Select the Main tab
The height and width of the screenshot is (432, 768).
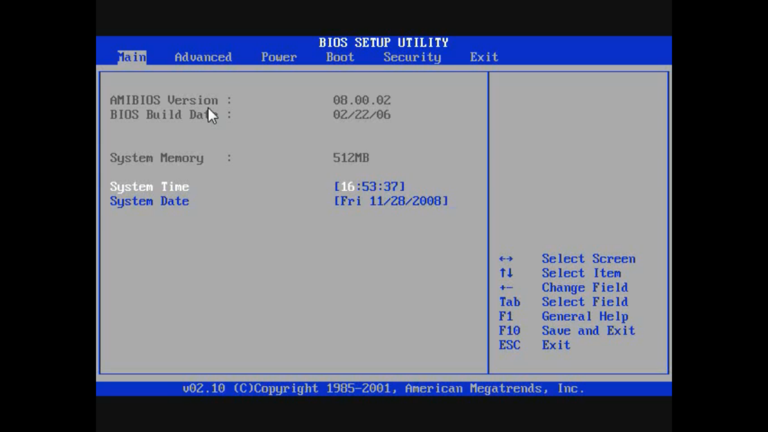click(x=131, y=57)
